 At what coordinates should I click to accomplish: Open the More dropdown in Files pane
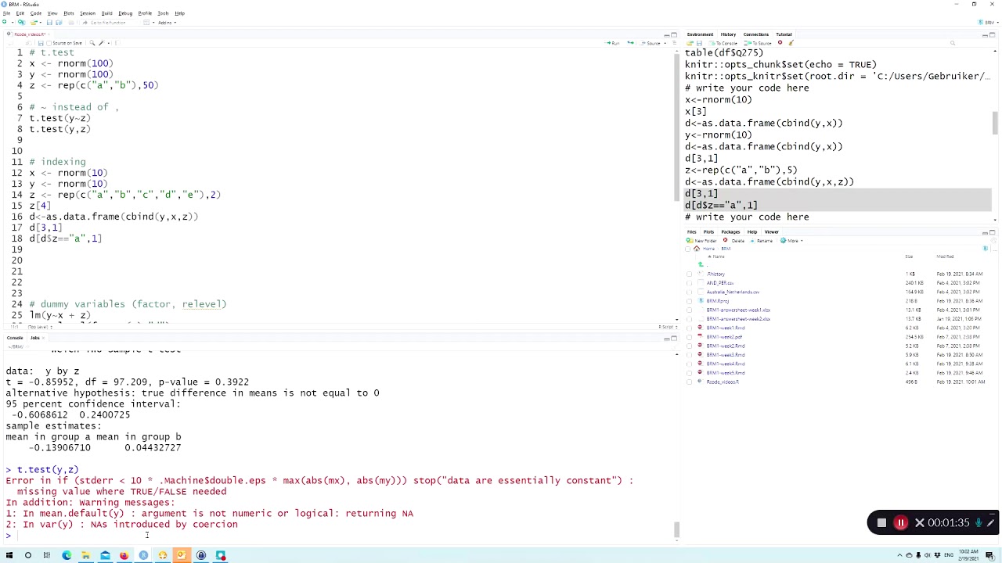point(791,241)
